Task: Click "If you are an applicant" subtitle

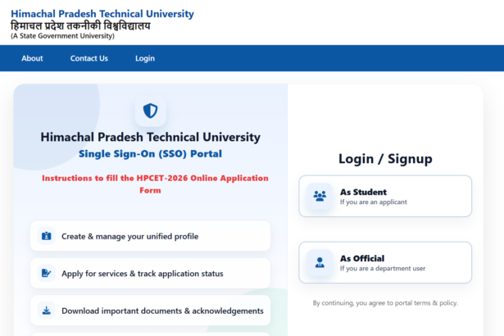Action: 374,202
